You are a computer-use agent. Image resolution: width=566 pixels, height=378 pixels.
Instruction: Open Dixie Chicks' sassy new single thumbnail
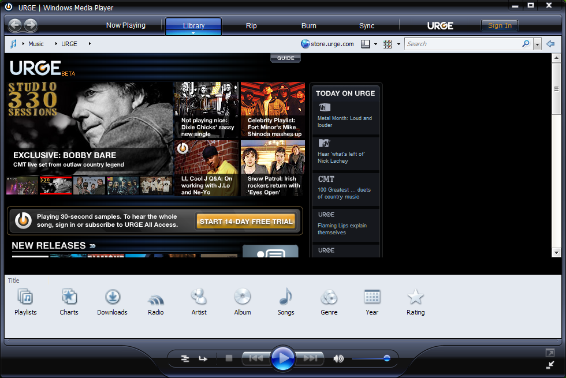(x=207, y=110)
